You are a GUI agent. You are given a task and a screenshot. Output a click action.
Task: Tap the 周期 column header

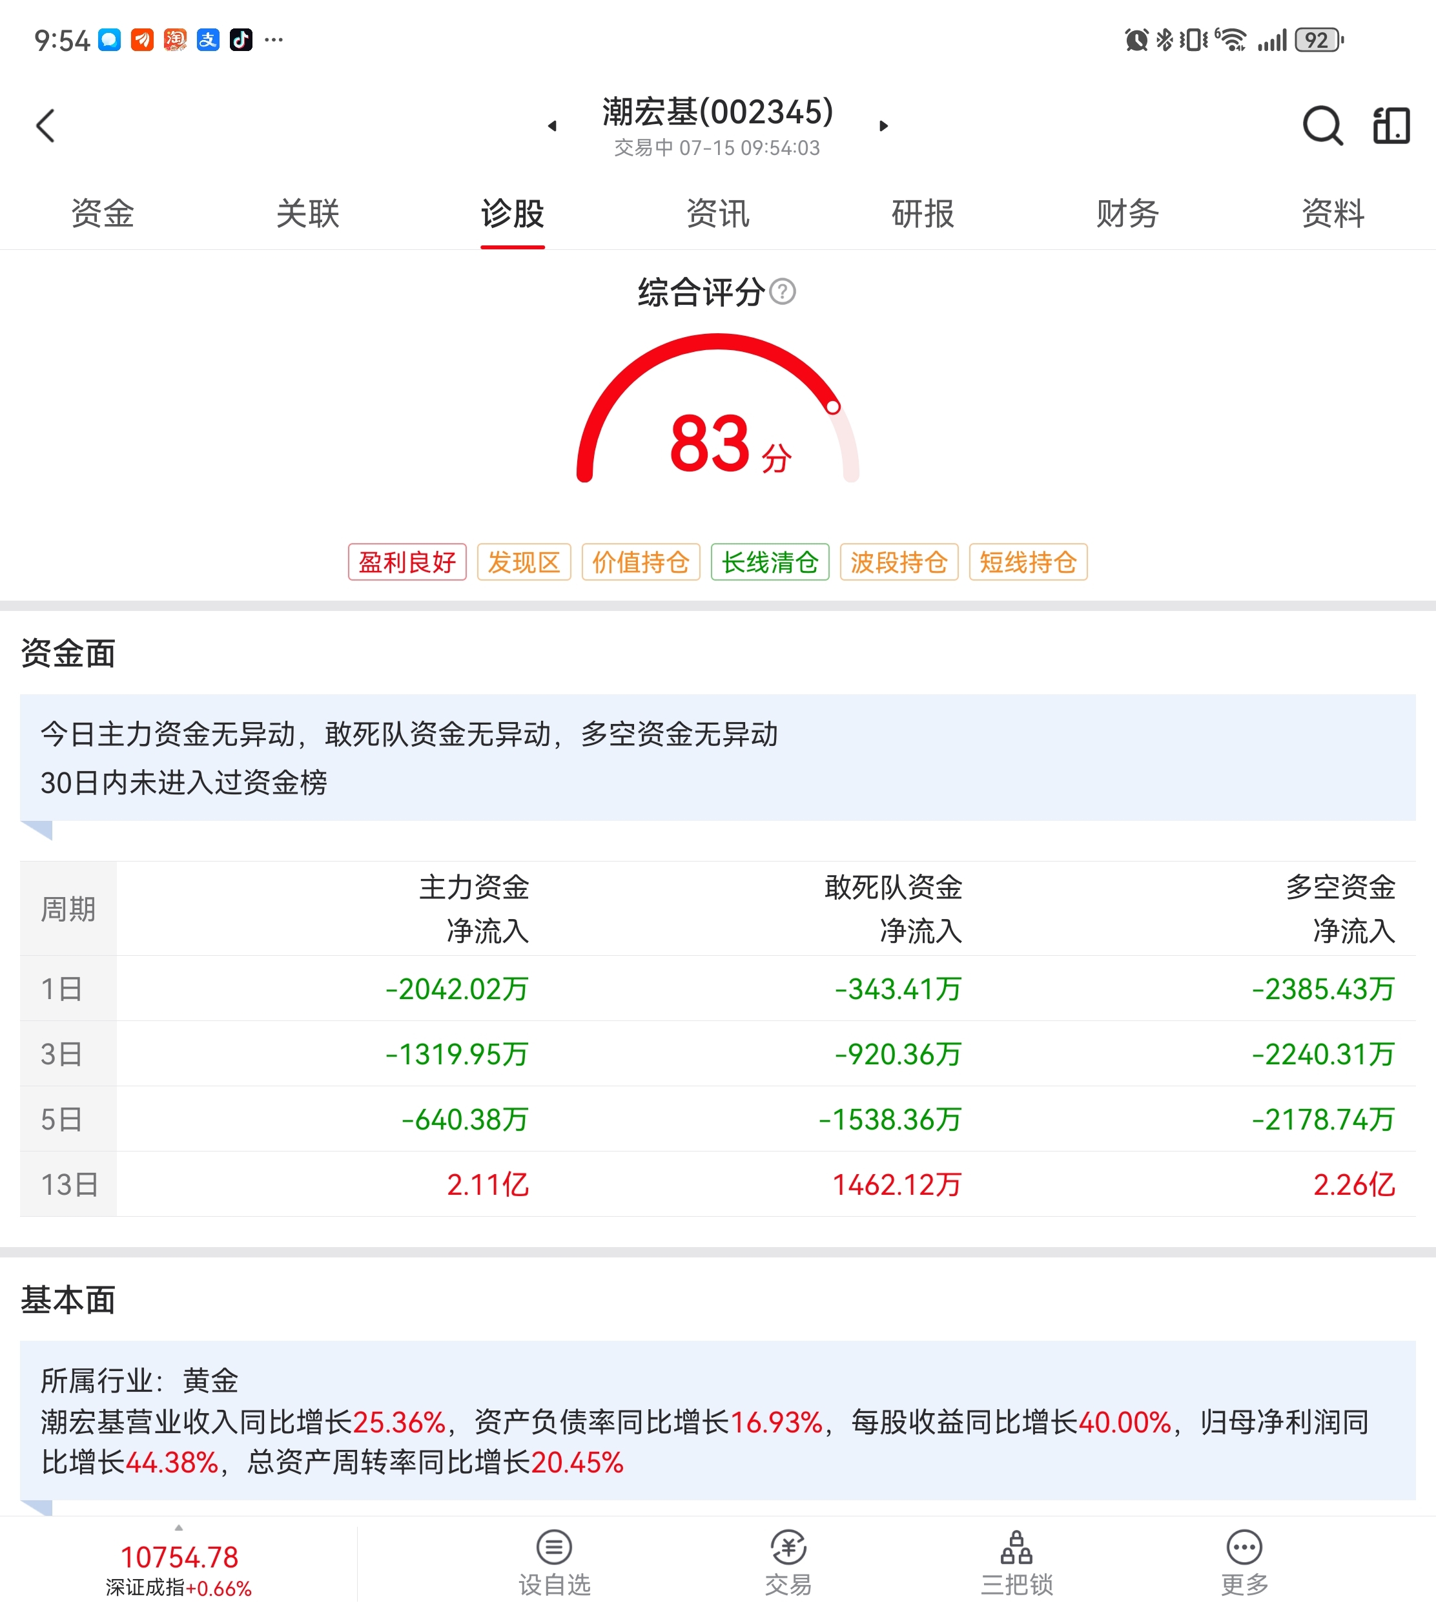68,909
